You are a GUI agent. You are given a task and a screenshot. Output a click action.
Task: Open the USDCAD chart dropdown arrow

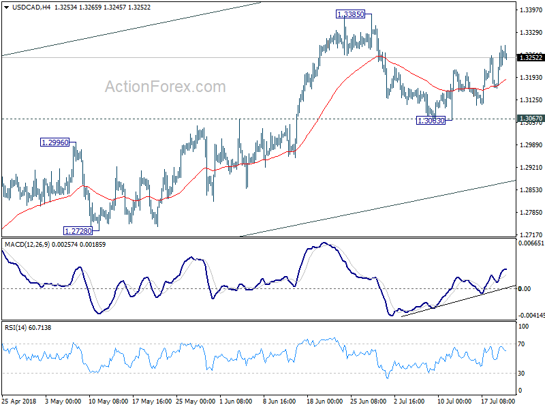pyautogui.click(x=6, y=7)
